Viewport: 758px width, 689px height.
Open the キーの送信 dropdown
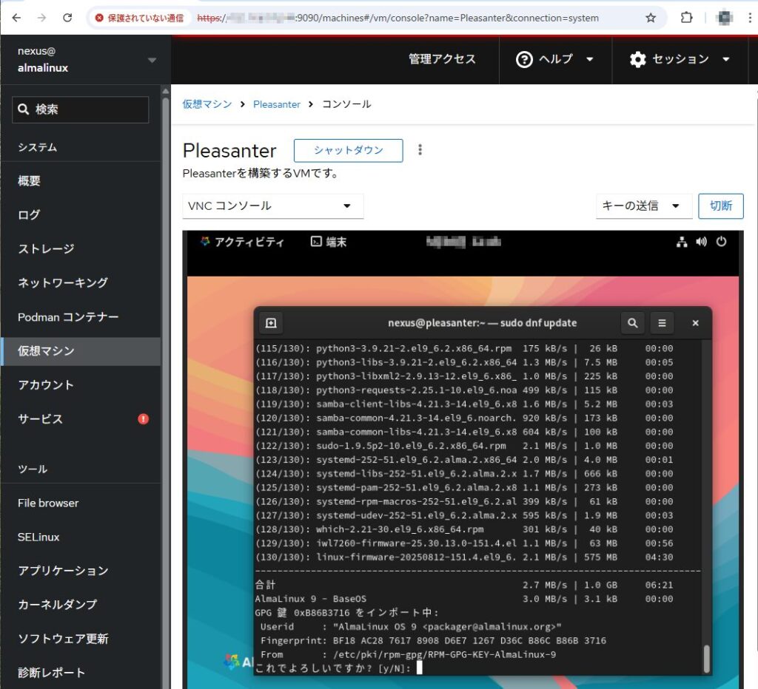pos(643,206)
